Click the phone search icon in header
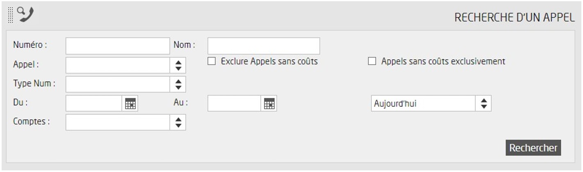The image size is (583, 172). tap(26, 15)
